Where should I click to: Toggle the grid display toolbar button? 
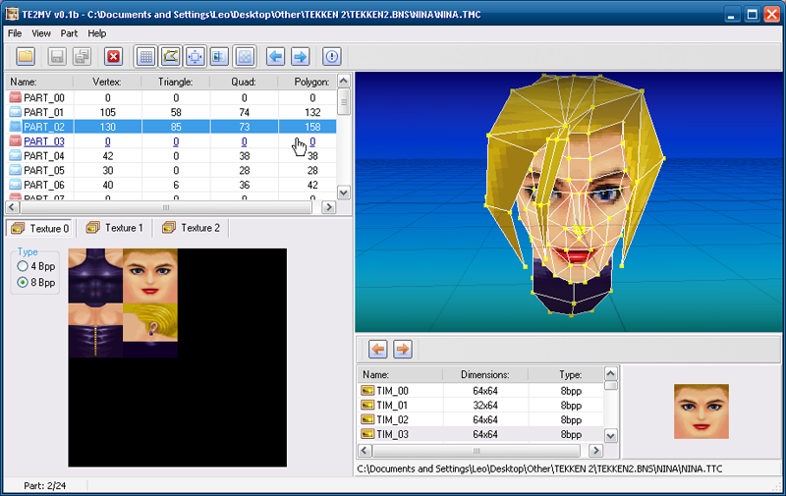tap(146, 57)
